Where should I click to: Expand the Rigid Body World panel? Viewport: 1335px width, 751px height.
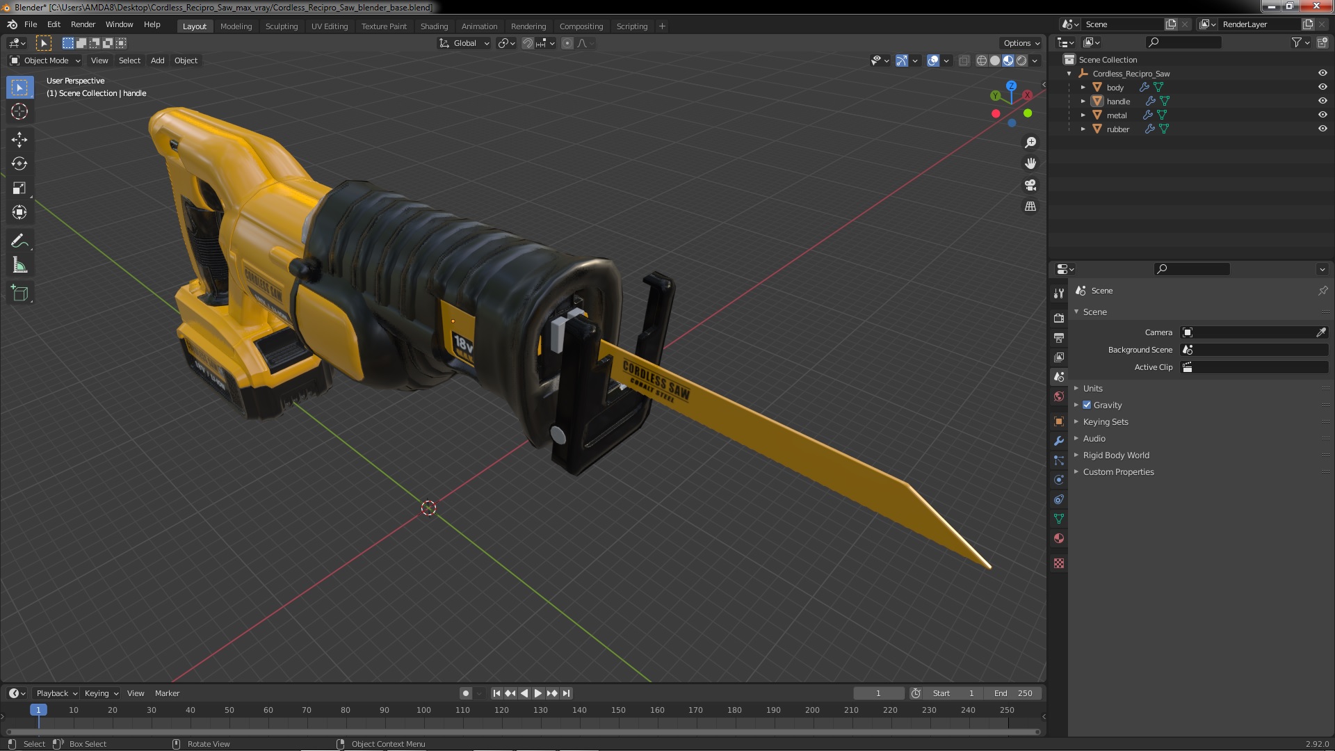[x=1115, y=455]
